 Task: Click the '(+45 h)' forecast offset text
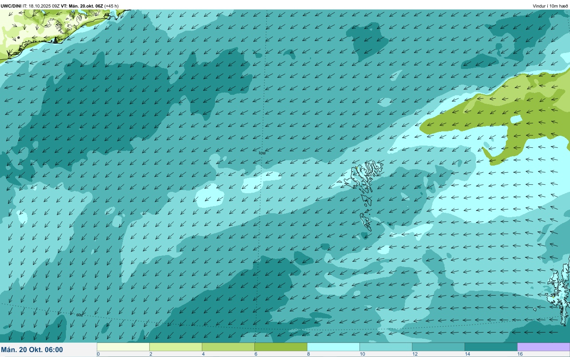click(x=112, y=6)
